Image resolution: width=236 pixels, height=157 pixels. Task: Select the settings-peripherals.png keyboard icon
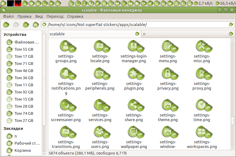(102, 73)
